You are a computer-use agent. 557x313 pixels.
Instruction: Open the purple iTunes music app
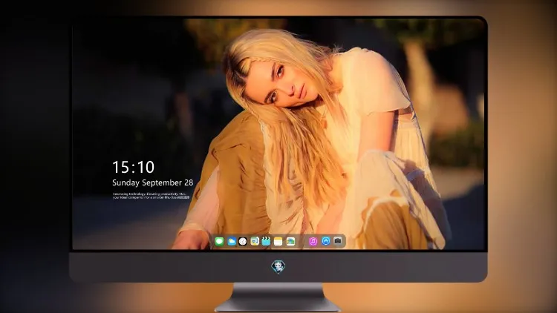click(x=313, y=242)
